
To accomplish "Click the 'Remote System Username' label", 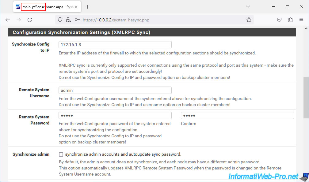I will (34, 93).
